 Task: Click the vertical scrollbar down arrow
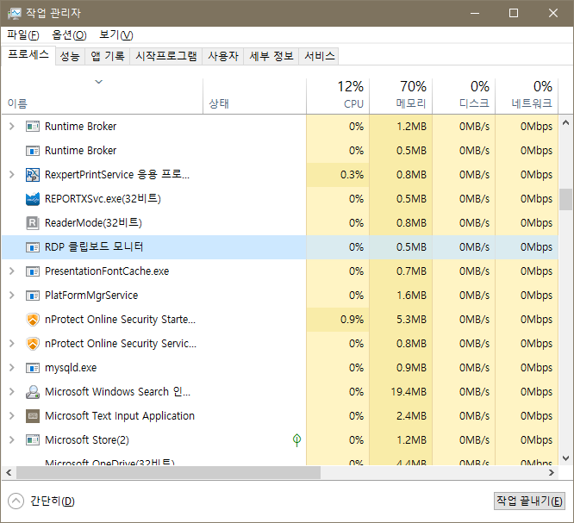(565, 458)
